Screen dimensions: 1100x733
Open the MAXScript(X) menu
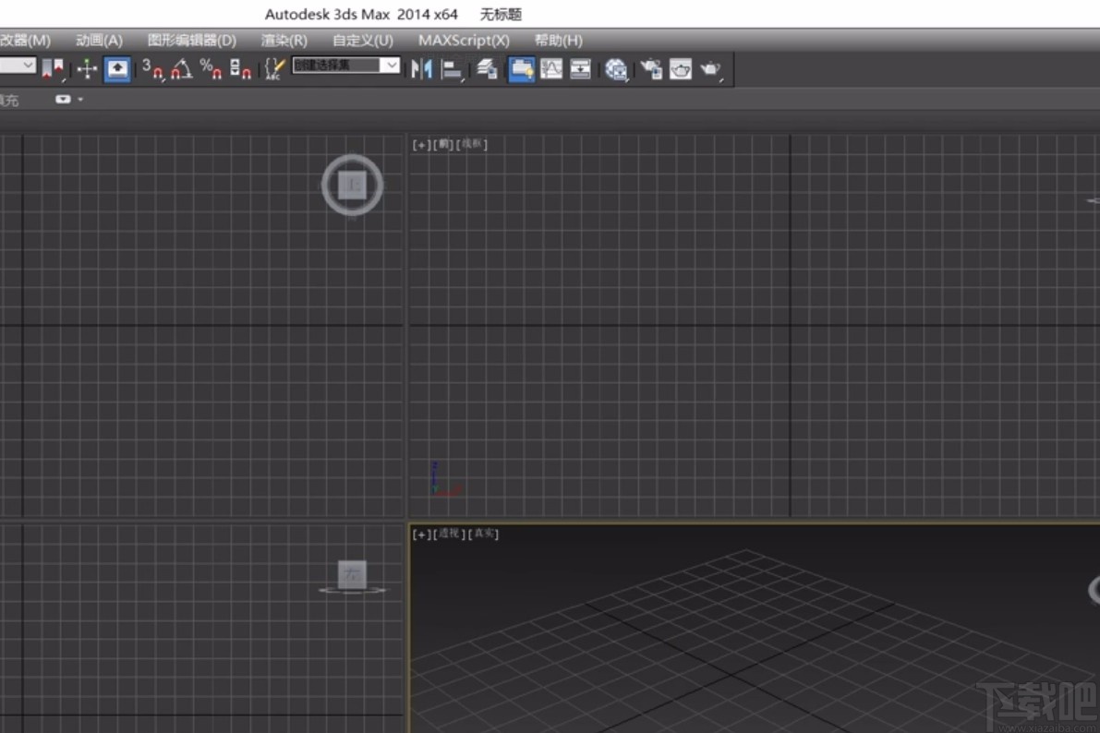tap(464, 41)
